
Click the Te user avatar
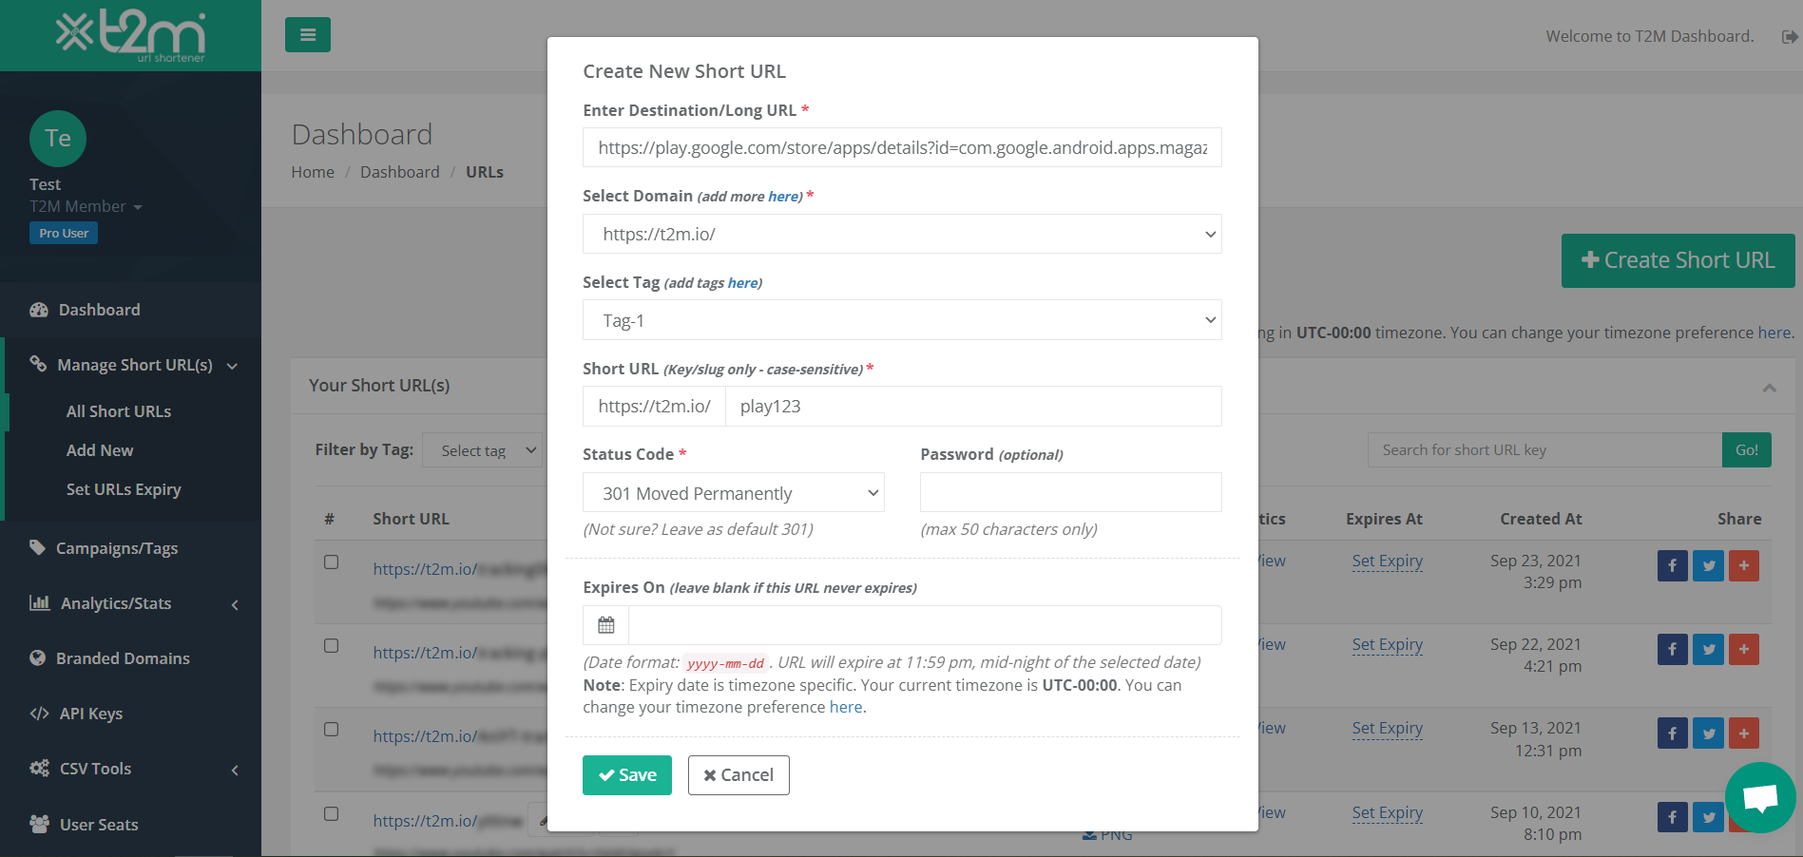tap(58, 139)
